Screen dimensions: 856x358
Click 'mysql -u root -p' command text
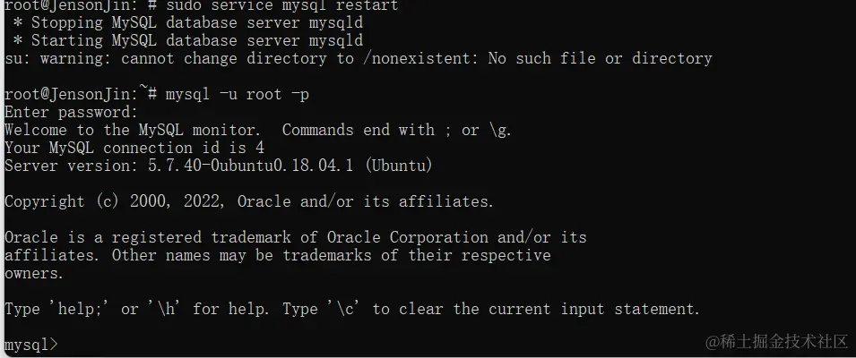pyautogui.click(x=238, y=94)
